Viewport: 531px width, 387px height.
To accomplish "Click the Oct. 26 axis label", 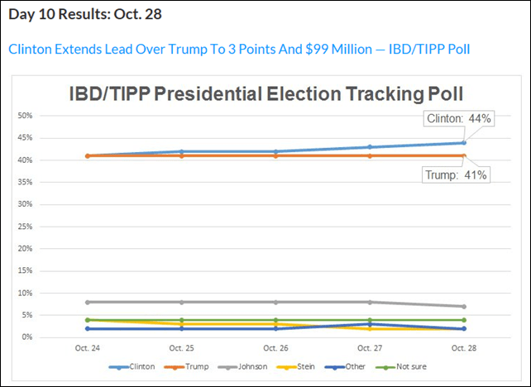I will 275,348.
